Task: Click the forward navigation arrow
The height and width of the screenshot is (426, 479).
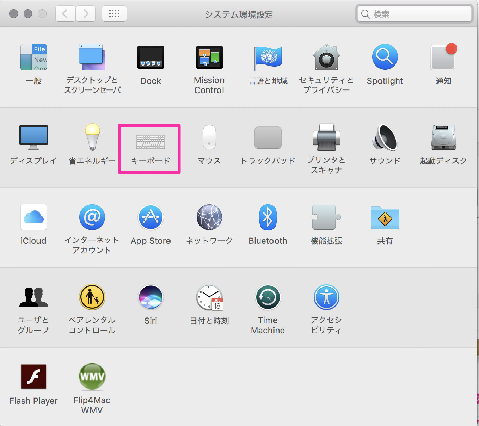Action: 86,14
